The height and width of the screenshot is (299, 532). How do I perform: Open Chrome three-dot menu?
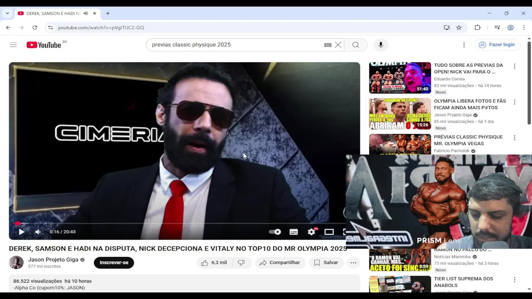click(524, 27)
